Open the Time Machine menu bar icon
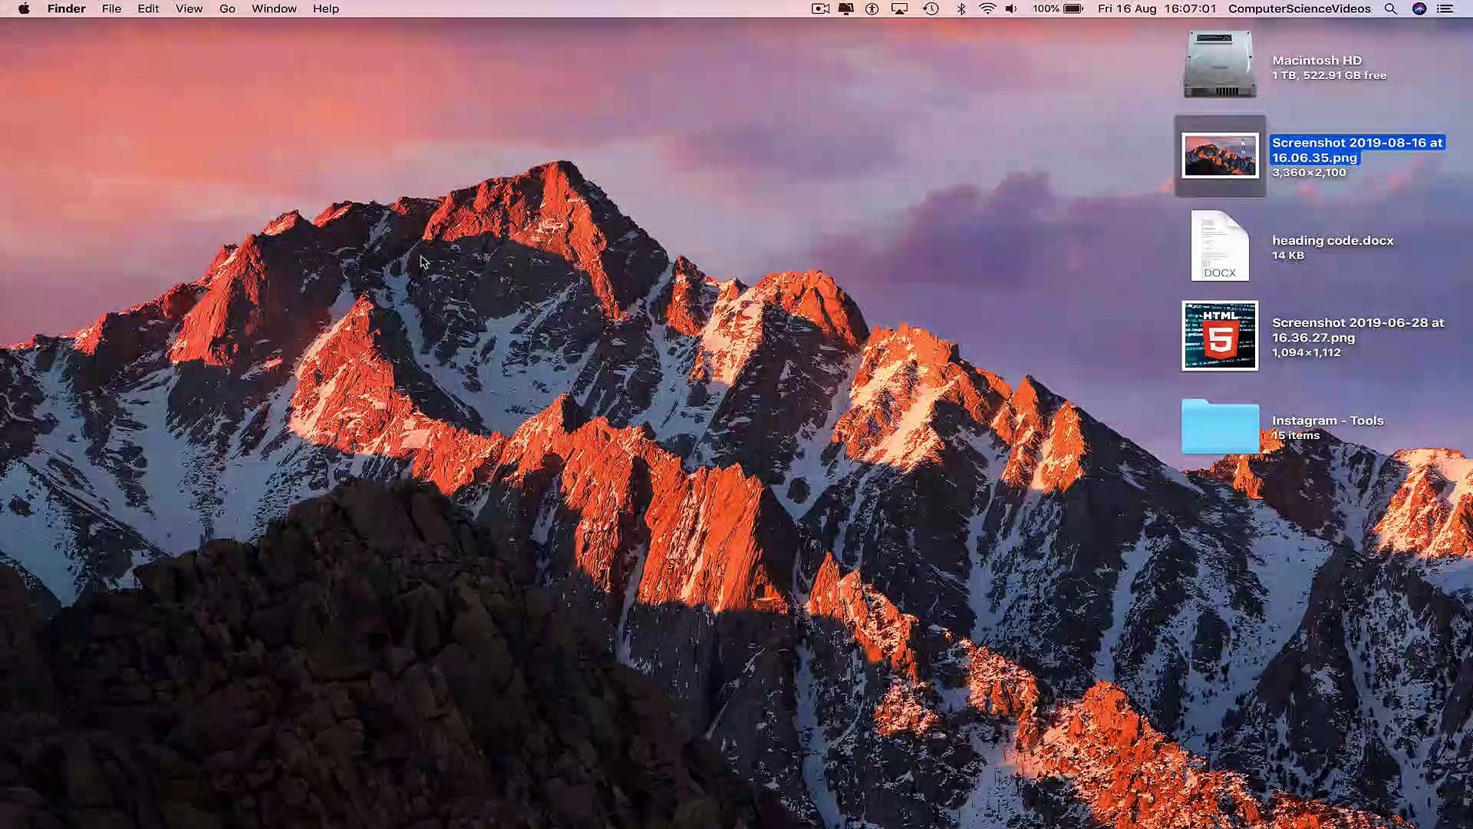1473x829 pixels. (x=931, y=8)
